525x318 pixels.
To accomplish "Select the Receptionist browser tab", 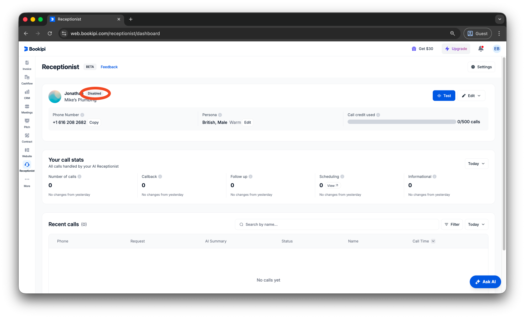I will tap(86, 19).
